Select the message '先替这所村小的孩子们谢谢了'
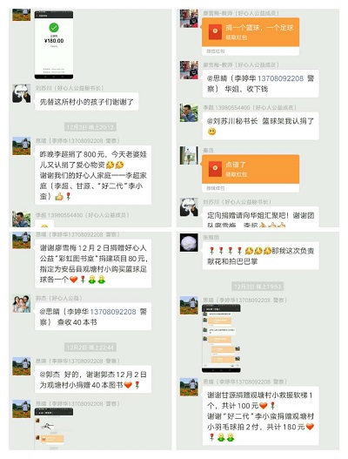 pos(86,102)
